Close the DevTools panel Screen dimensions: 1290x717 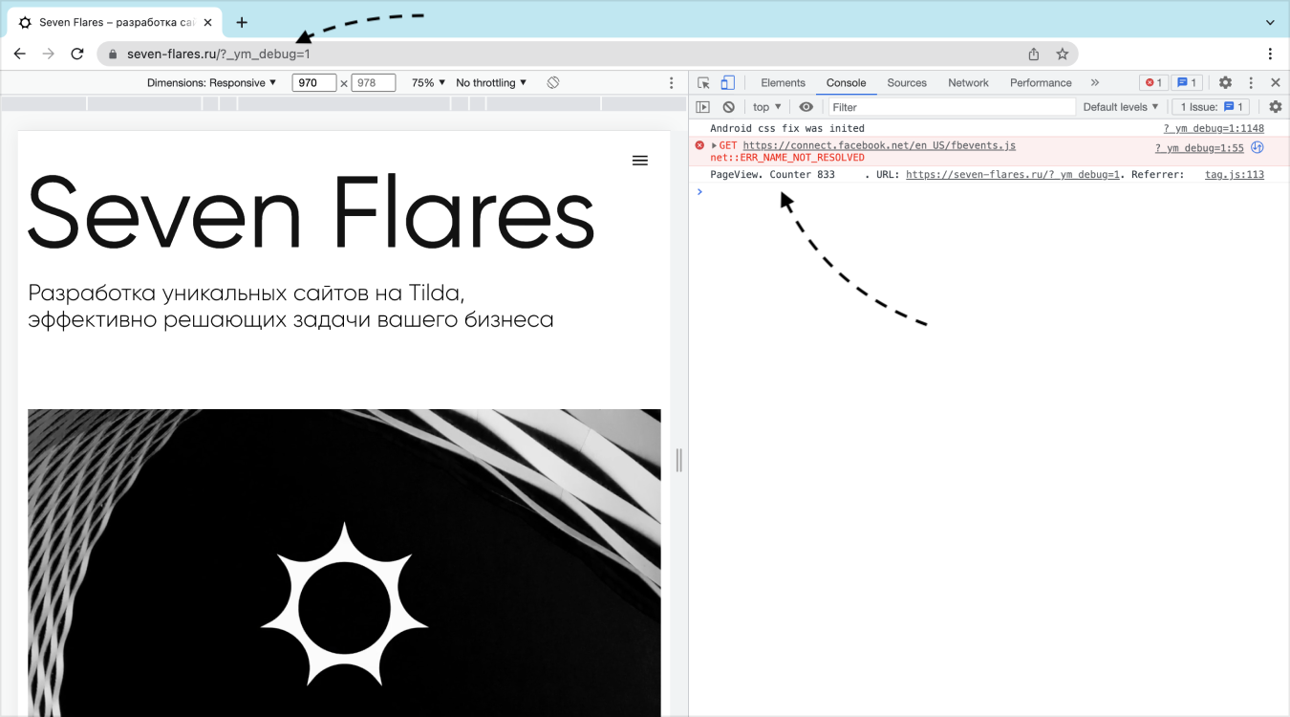pos(1276,83)
